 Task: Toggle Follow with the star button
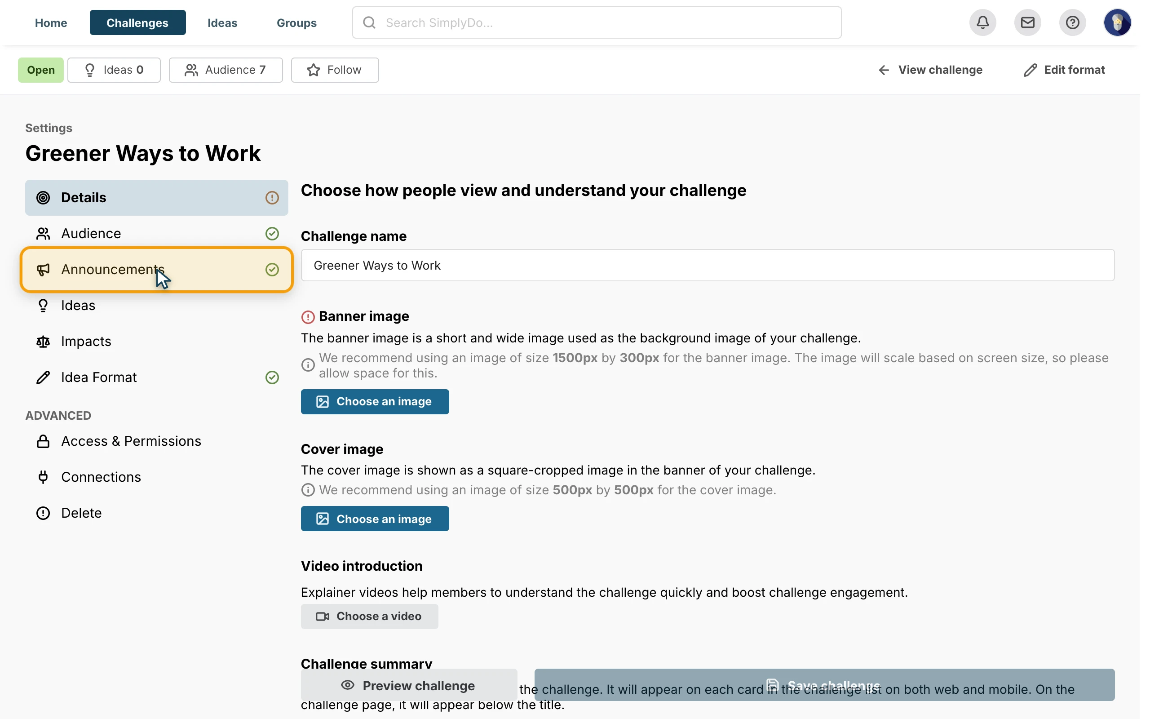[x=335, y=70]
